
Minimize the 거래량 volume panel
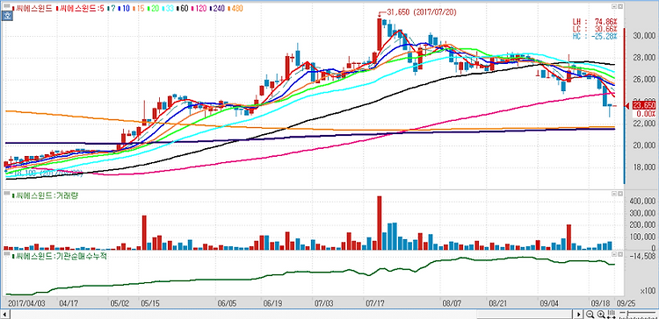614,194
